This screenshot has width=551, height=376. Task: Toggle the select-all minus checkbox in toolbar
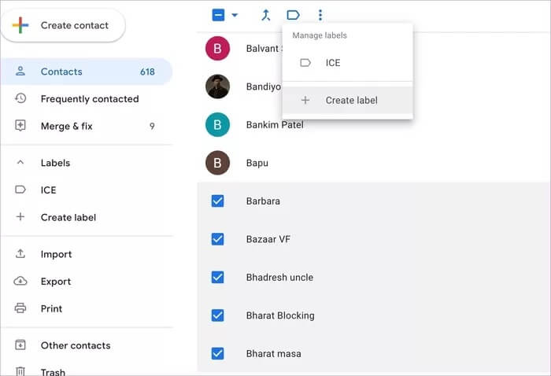coord(218,15)
